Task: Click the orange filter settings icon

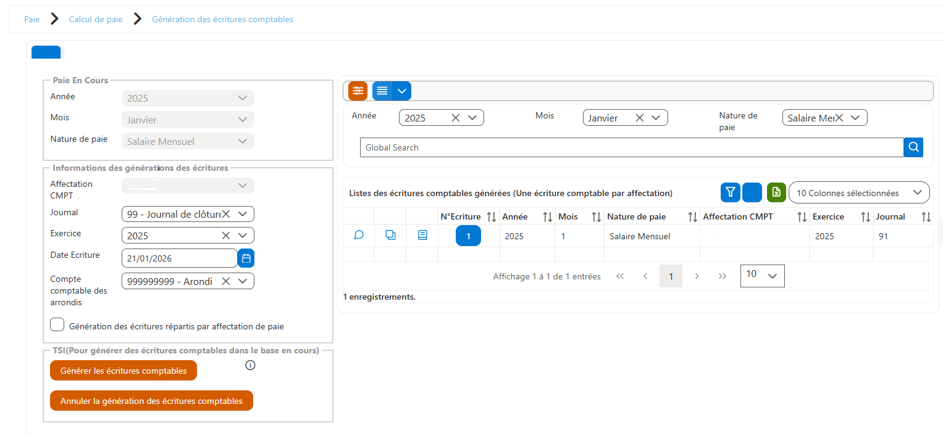Action: click(358, 91)
